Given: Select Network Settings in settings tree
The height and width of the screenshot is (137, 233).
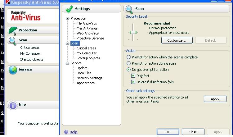Looking at the screenshot, I should click(x=89, y=78).
